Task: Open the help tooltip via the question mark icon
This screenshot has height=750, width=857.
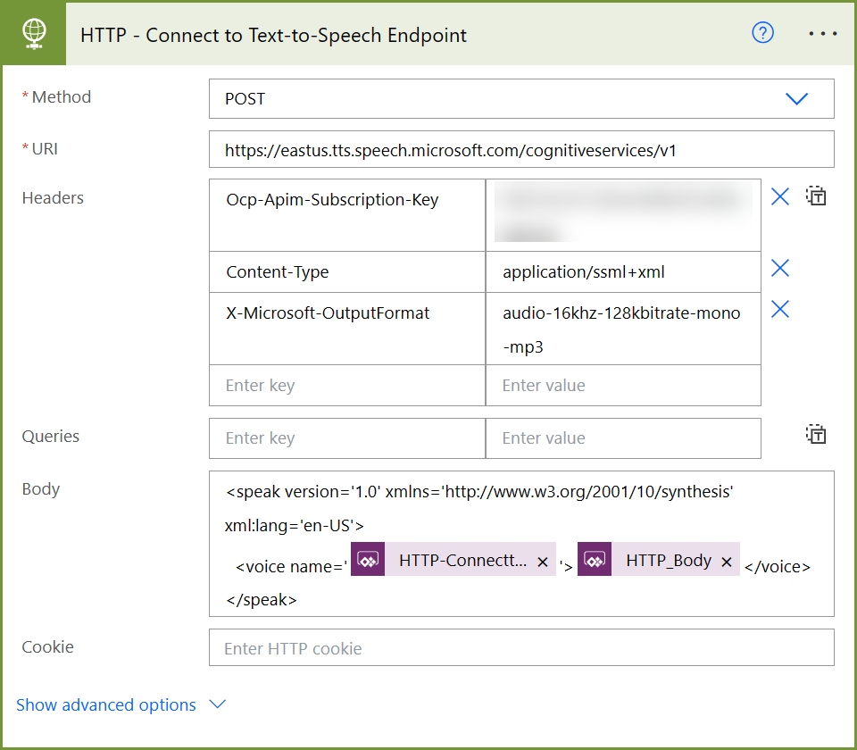Action: coord(762,33)
